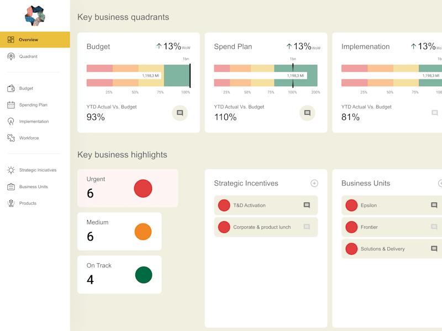Viewport: 442px width, 331px height.
Task: Click the colorful app logo
Action: tap(35, 16)
